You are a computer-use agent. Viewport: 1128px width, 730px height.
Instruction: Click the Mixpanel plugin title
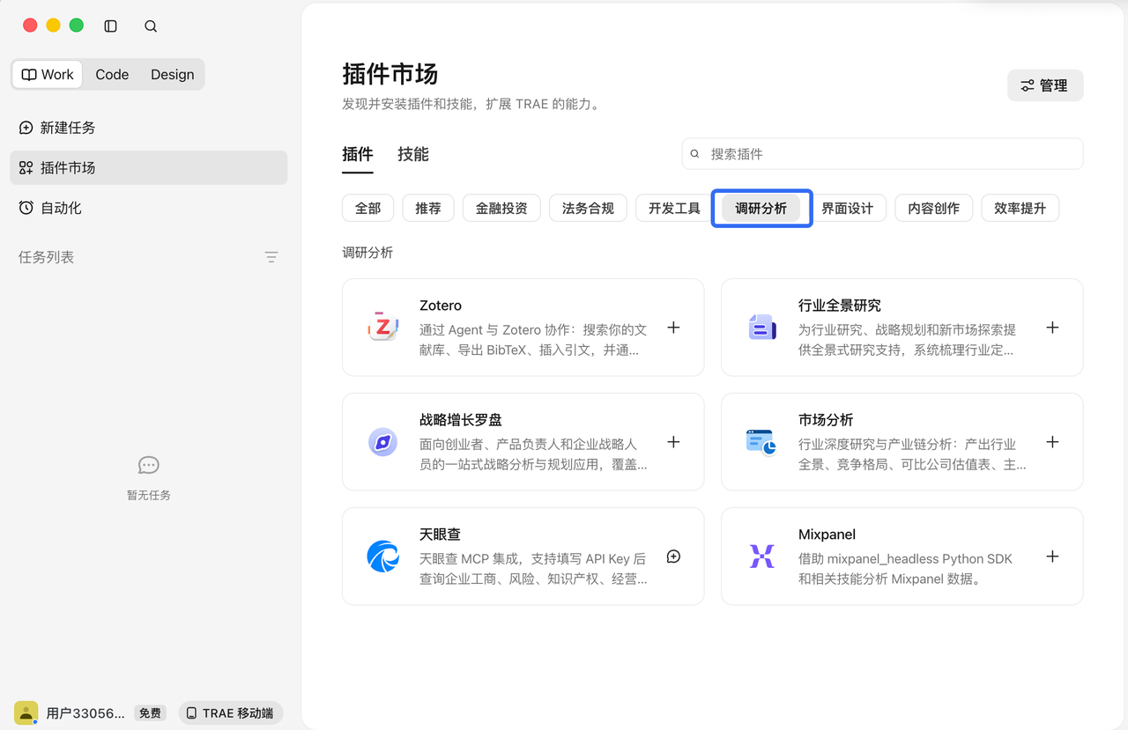click(x=827, y=535)
